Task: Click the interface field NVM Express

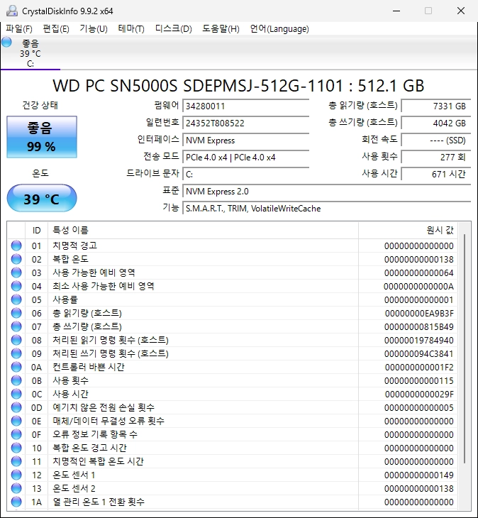Action: click(x=246, y=140)
